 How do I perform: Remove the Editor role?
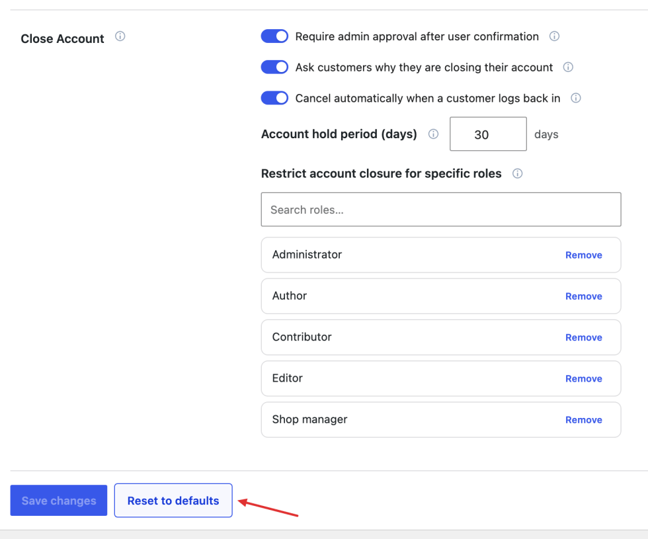[x=583, y=378]
